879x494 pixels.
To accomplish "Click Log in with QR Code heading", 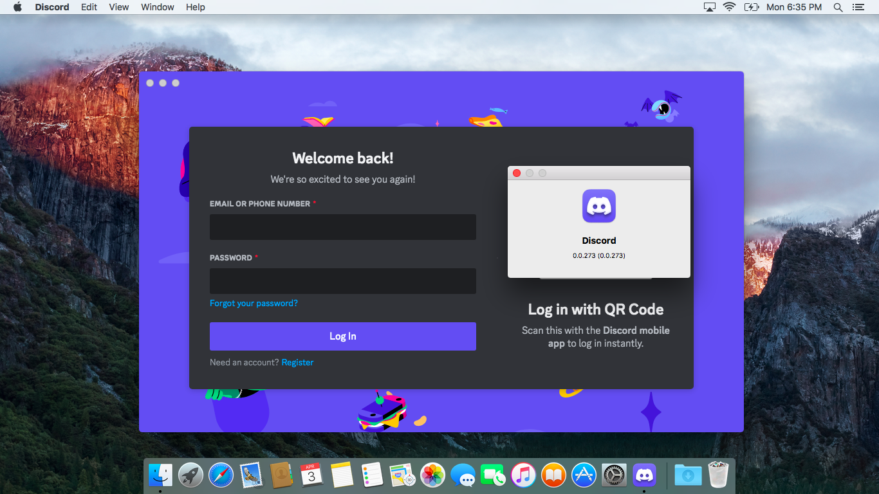I will pos(596,309).
